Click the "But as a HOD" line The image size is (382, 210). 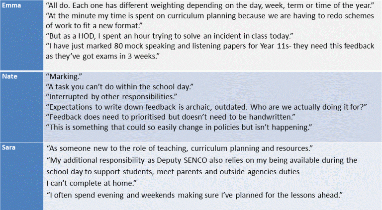170,36
